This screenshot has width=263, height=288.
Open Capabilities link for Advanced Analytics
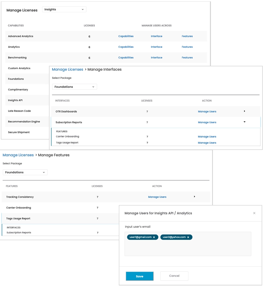point(126,36)
